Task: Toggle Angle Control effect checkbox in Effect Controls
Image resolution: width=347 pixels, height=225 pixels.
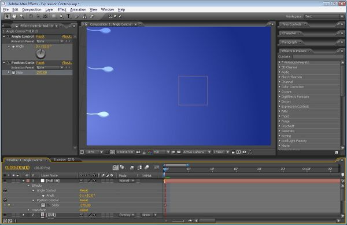Action: [x=9, y=37]
